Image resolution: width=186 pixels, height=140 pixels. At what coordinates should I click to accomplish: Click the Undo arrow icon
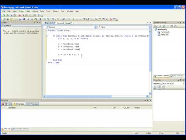click(x=53, y=19)
